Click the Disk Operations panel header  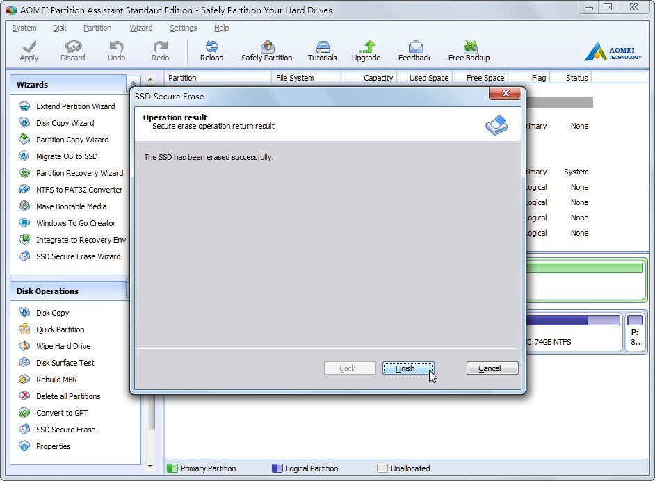tap(69, 291)
